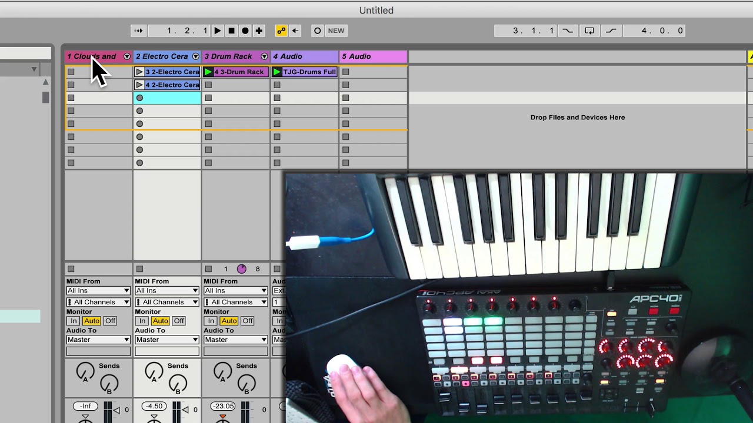Toggle the MIDI Arrangement Overdub plus button

point(259,31)
